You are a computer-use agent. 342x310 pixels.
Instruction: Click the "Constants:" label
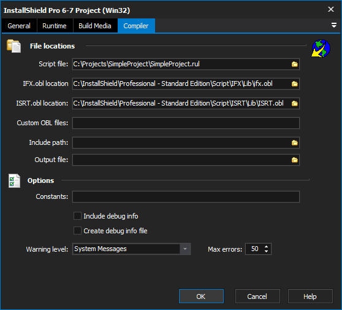(52, 196)
